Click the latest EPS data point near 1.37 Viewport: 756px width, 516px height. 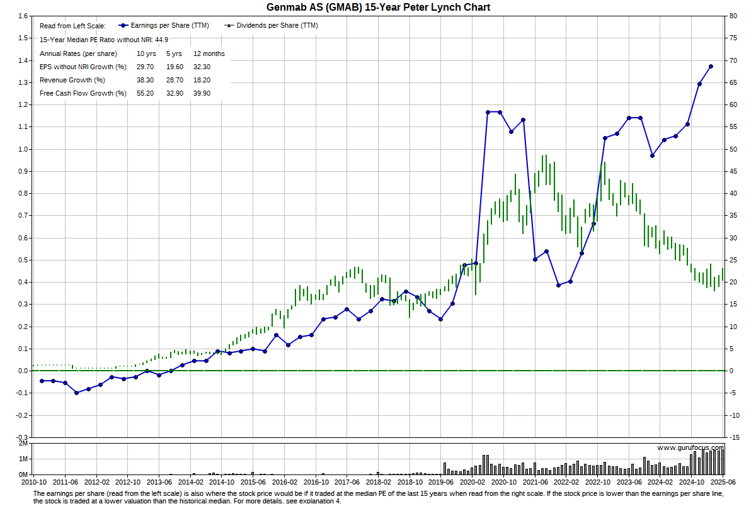click(x=711, y=66)
